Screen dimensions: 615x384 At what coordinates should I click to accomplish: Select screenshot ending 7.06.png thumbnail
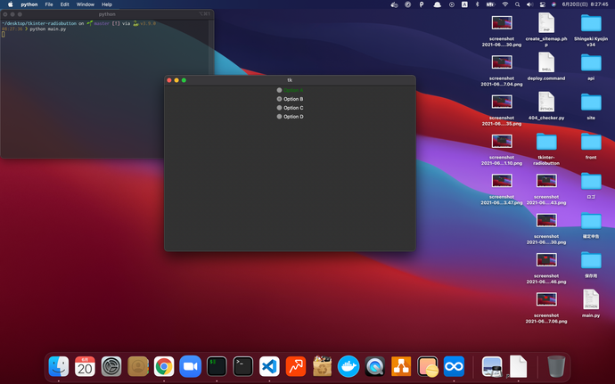[x=546, y=299]
